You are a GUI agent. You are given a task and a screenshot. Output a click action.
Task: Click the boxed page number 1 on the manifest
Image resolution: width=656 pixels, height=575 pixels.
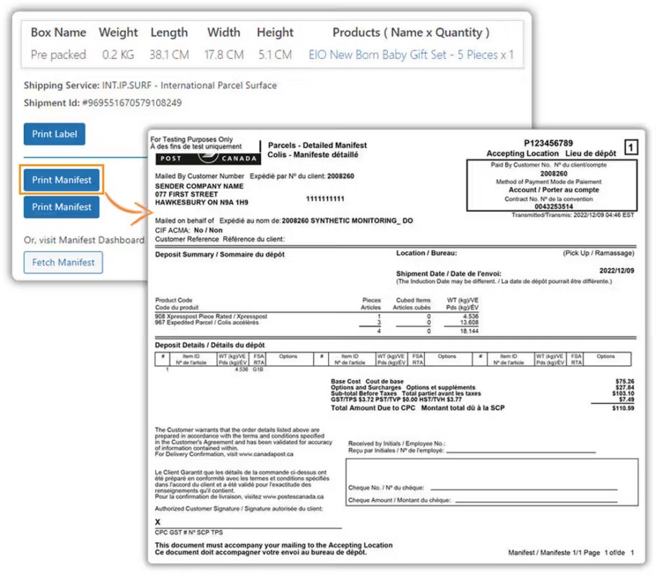click(631, 147)
